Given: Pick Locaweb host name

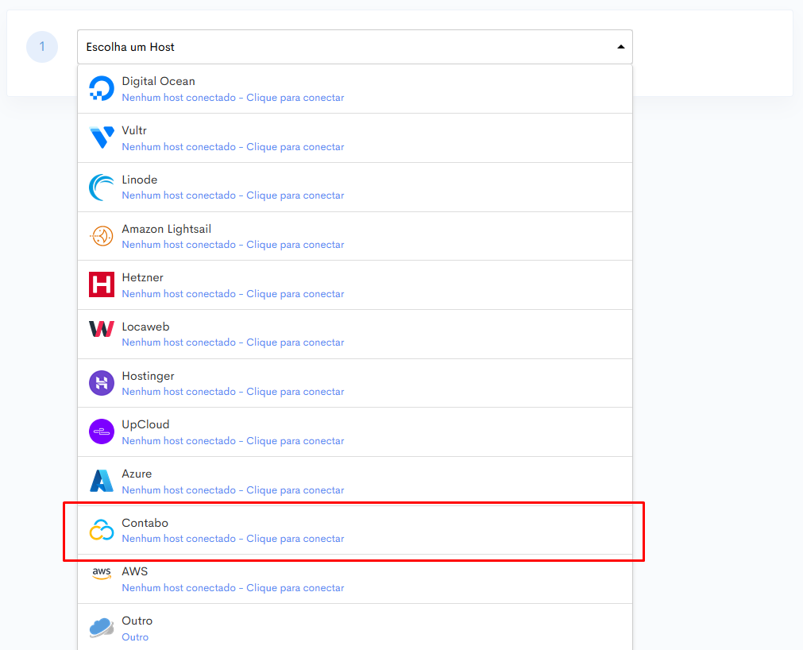Looking at the screenshot, I should [145, 327].
